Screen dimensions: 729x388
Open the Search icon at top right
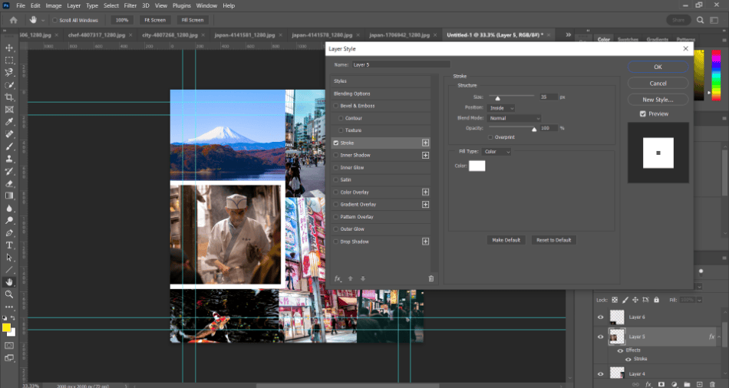(x=700, y=20)
